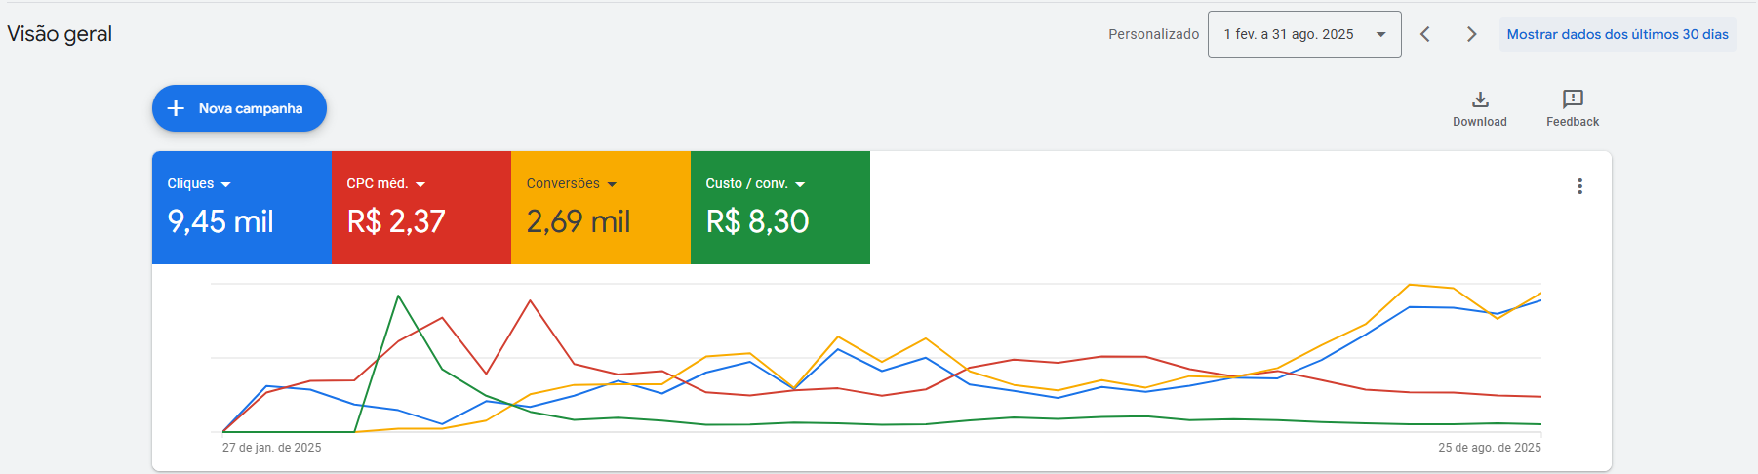The height and width of the screenshot is (474, 1758).
Task: Open the Feedback icon
Action: tap(1573, 99)
